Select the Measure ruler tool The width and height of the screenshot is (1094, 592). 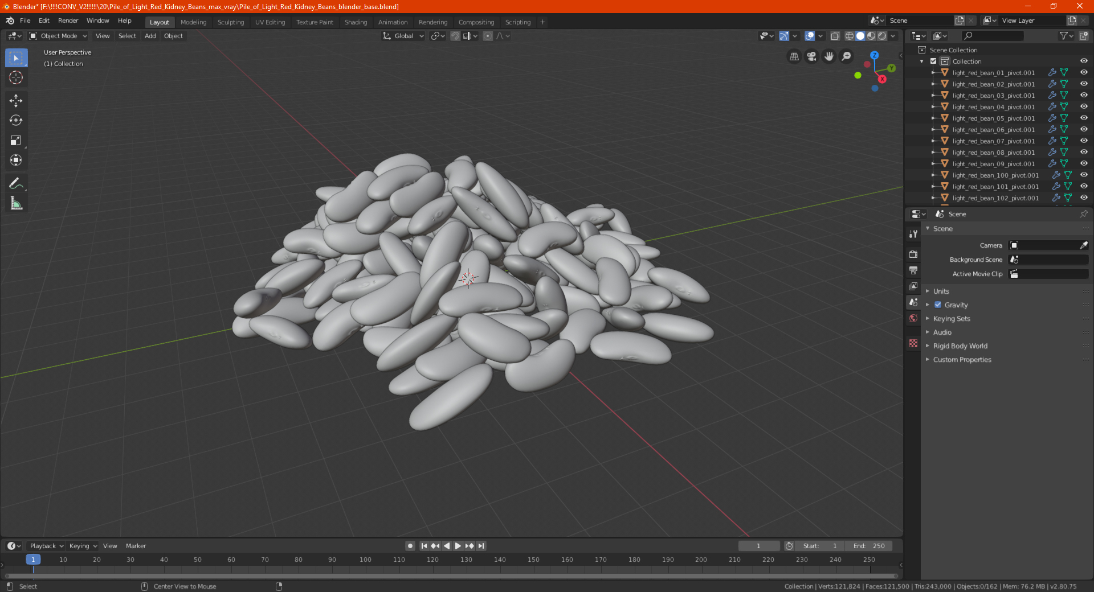pyautogui.click(x=16, y=203)
